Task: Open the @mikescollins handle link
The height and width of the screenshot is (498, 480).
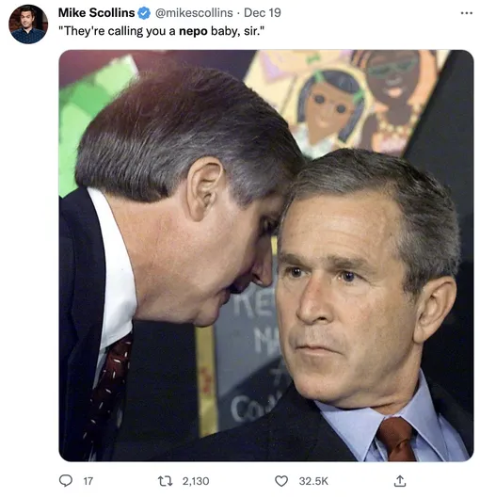Action: [194, 12]
